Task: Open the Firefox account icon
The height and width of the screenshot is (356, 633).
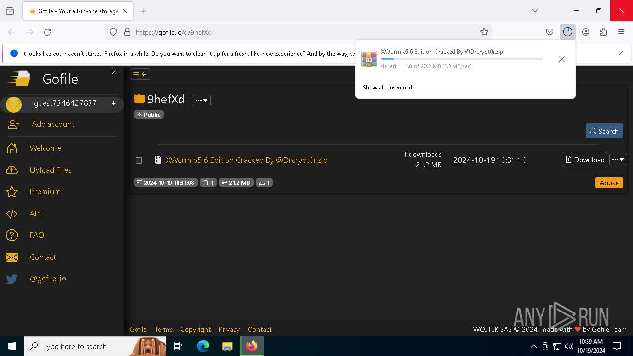Action: [586, 32]
